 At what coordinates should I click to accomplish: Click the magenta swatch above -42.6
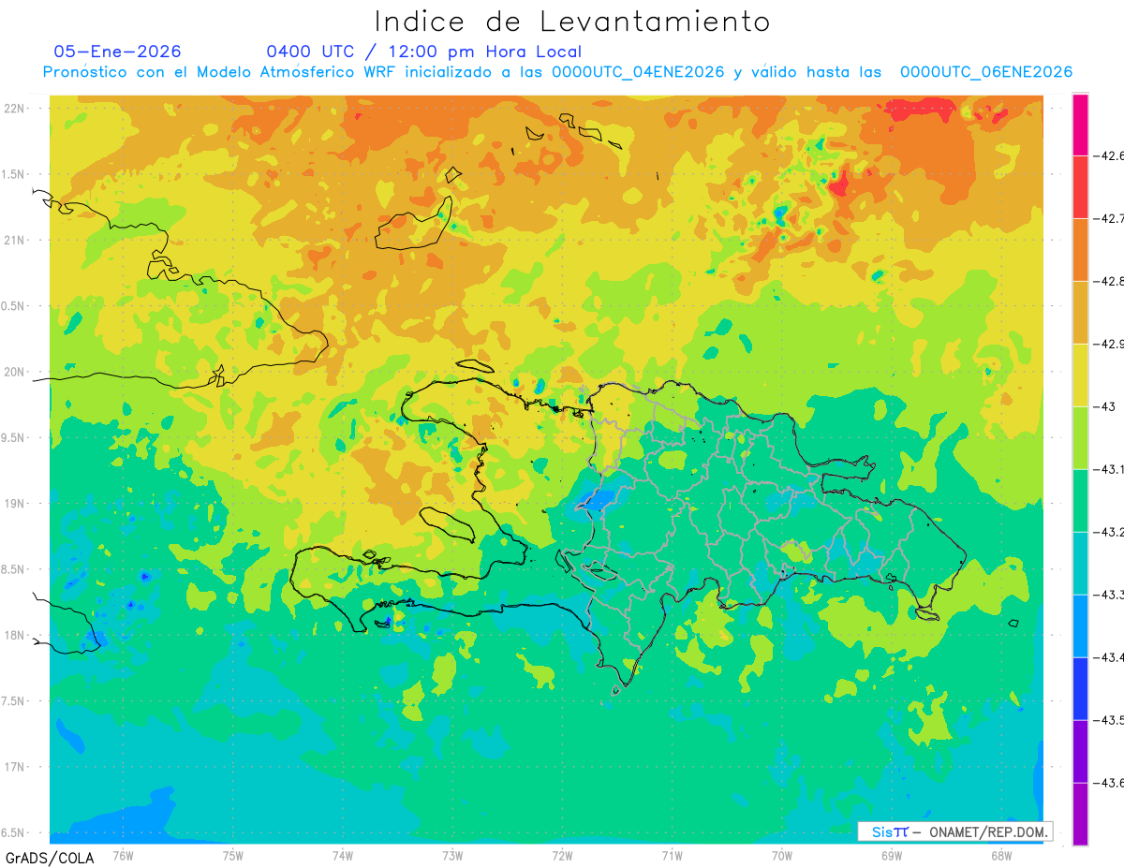point(1080,125)
